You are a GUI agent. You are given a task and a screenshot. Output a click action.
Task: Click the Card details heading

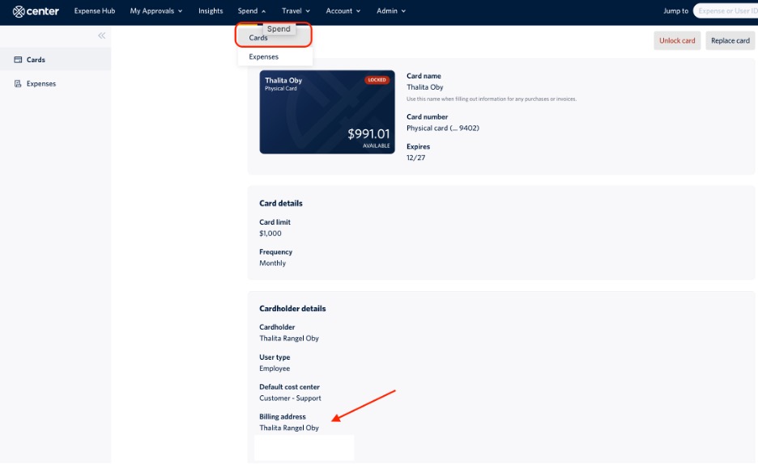click(281, 204)
